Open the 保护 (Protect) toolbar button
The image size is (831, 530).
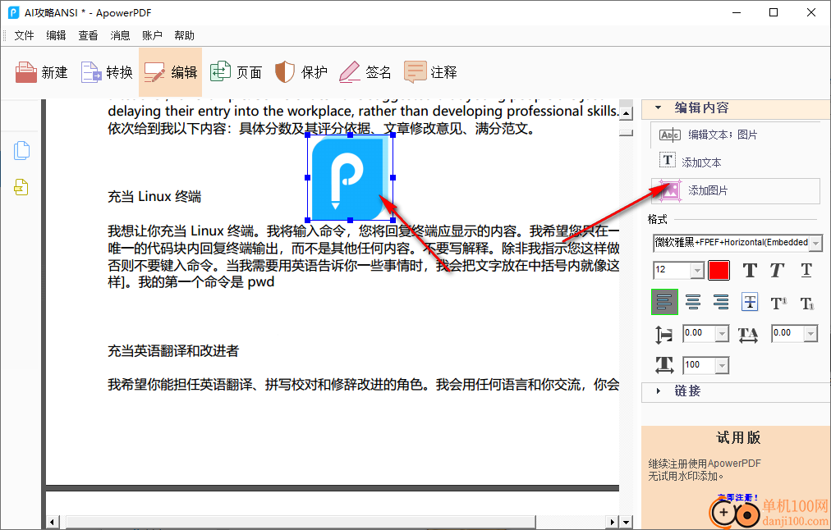[301, 72]
